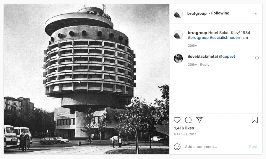
Task: Like the post with the heart icon
Action: click(177, 120)
